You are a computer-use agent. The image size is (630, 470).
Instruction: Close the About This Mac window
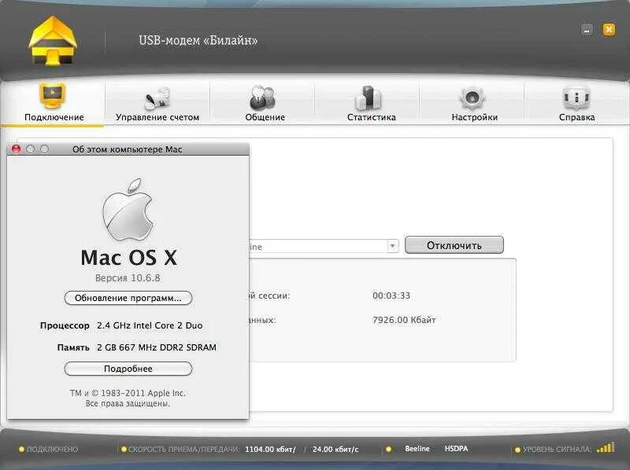tap(16, 149)
